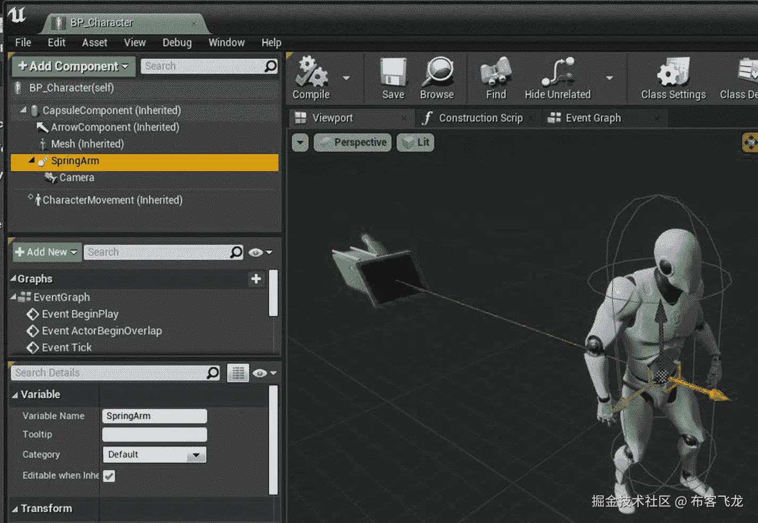
Task: Click the add graph plus icon
Action: pyautogui.click(x=256, y=279)
